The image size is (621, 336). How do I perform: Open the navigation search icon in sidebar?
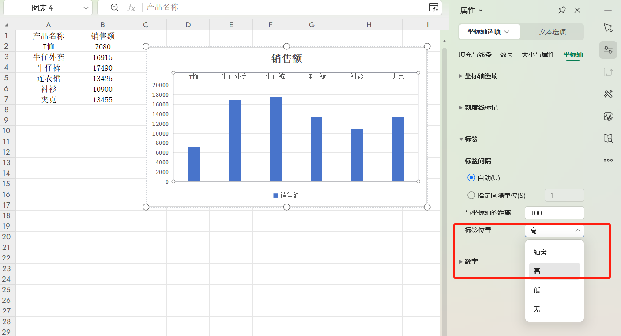[608, 138]
